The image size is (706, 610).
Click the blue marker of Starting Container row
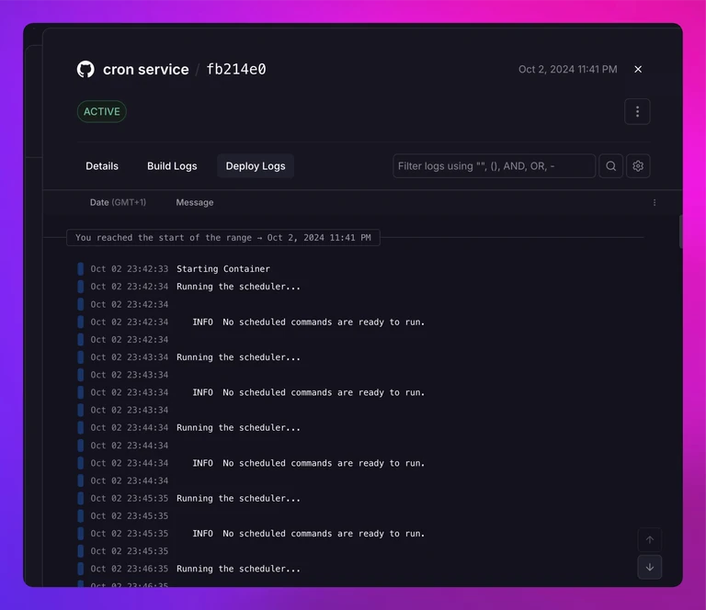(81, 269)
